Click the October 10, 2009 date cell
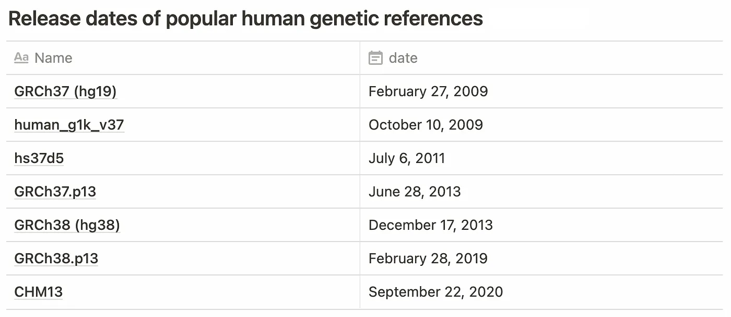The width and height of the screenshot is (731, 317). click(x=541, y=125)
